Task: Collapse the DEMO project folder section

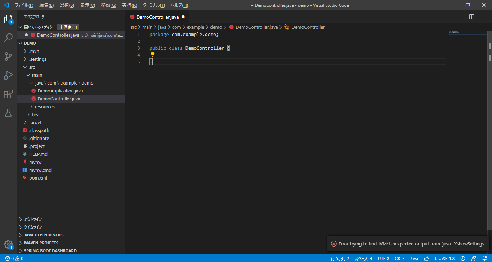Action: point(21,43)
